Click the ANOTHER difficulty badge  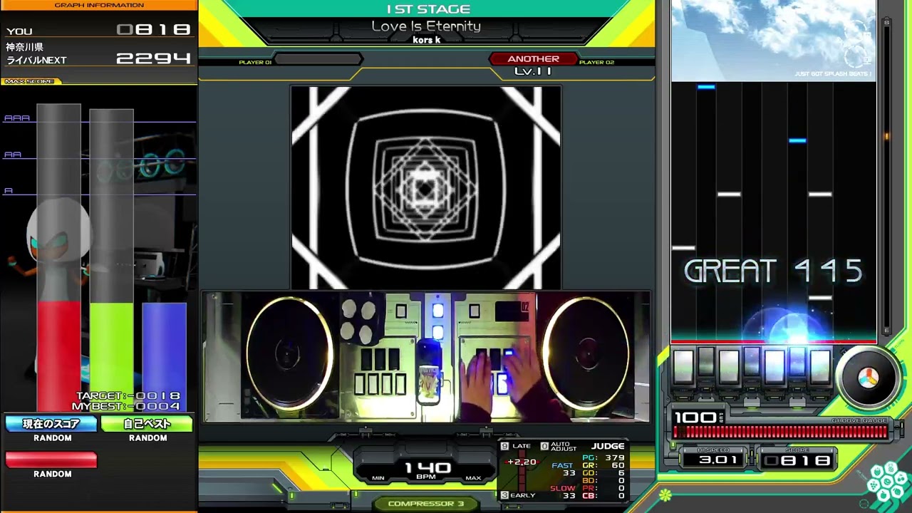pyautogui.click(x=534, y=59)
